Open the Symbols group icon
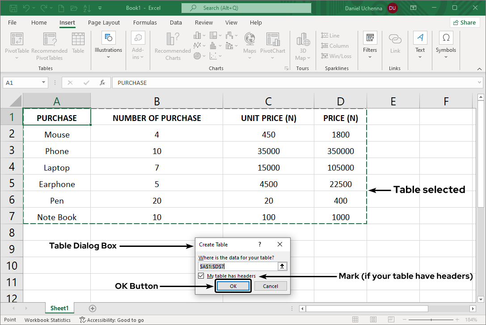The height and width of the screenshot is (325, 486). coord(446,38)
